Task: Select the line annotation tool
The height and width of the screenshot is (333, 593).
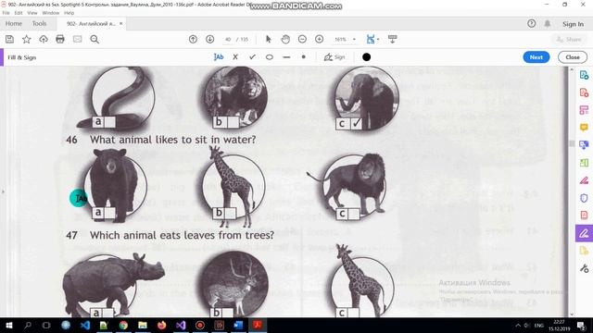Action: 286,57
